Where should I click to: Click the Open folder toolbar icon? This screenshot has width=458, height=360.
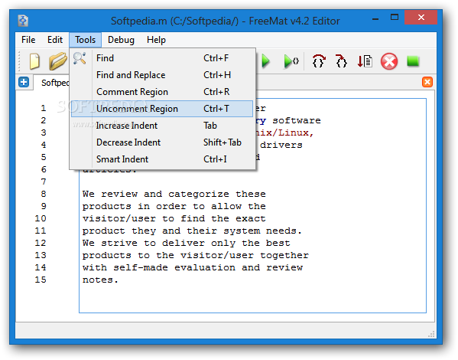(58, 61)
